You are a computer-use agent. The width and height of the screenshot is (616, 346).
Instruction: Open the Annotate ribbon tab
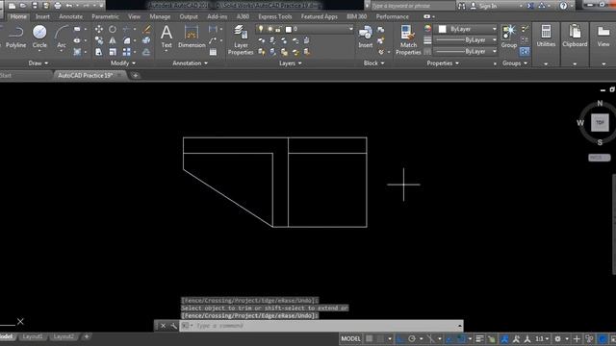pyautogui.click(x=70, y=17)
